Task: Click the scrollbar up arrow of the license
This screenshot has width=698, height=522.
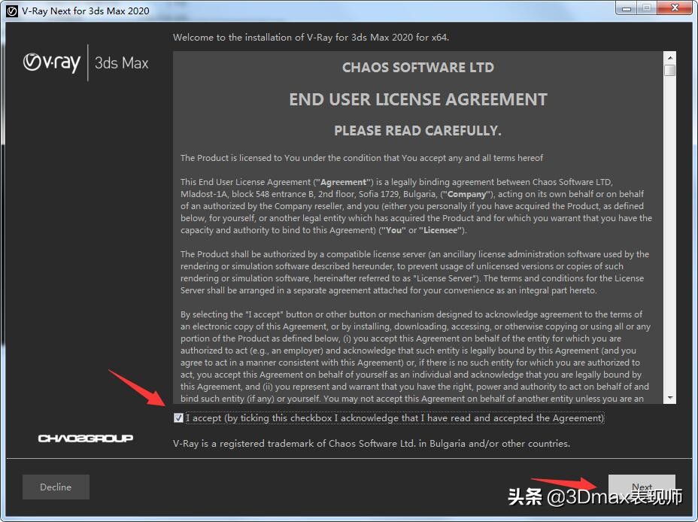Action: (669, 58)
